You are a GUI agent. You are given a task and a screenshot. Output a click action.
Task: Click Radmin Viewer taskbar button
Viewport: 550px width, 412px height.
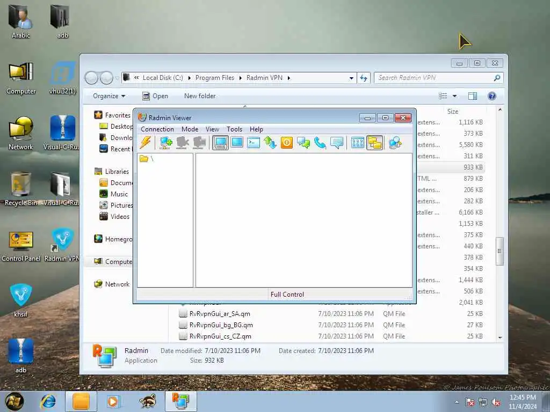180,401
